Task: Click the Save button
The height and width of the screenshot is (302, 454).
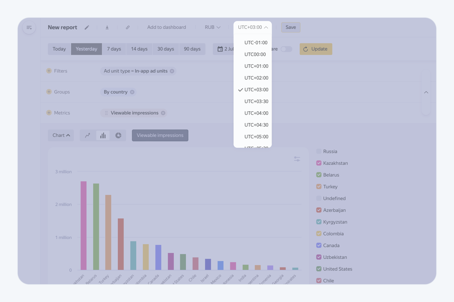Action: point(291,27)
